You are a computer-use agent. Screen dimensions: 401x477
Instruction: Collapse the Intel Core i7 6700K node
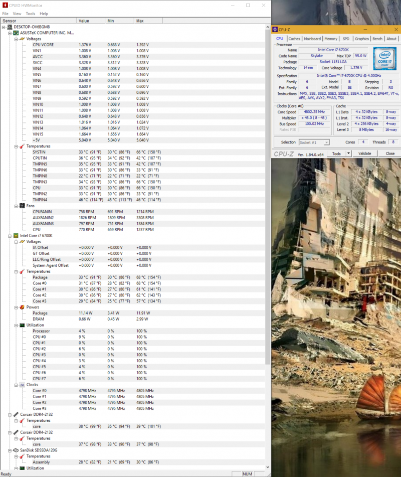(x=10, y=236)
